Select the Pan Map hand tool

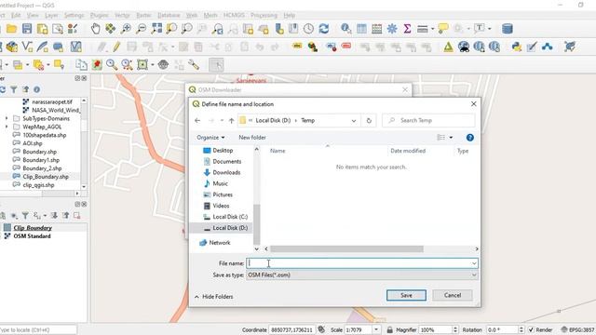tap(95, 29)
